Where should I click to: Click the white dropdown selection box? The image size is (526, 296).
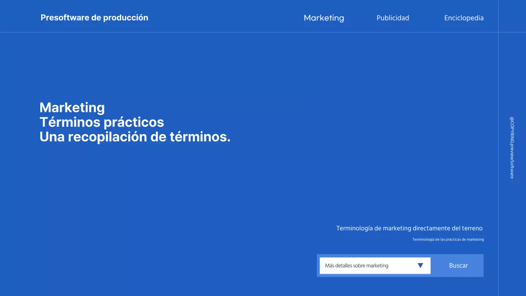click(374, 266)
